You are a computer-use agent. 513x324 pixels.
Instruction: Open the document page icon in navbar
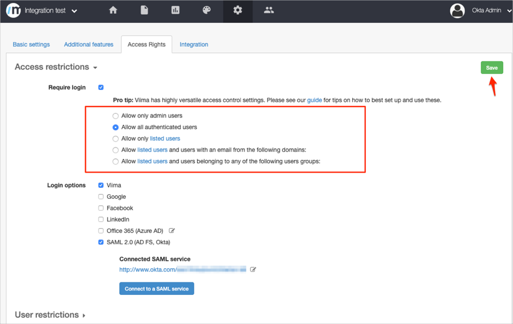click(x=144, y=10)
